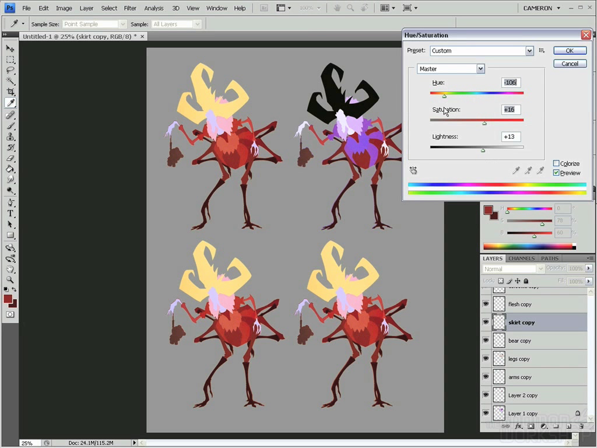Select the Horizontal Type tool
The image size is (597, 448).
point(10,213)
